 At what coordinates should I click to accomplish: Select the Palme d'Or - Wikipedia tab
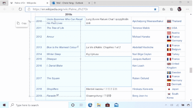[x=29, y=3]
